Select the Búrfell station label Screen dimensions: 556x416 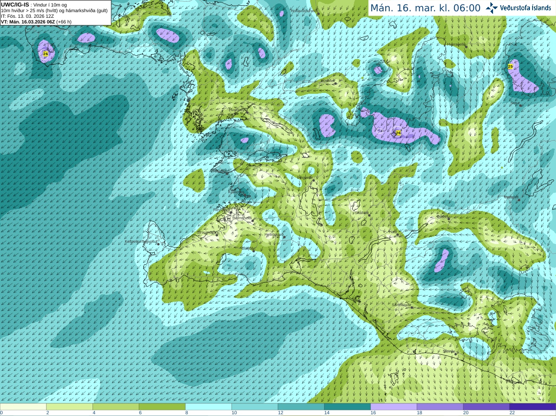[443, 216]
